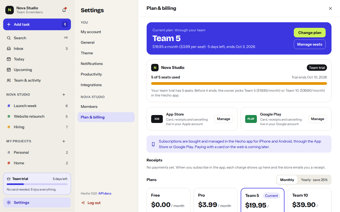Open Theme settings
The image size is (340, 212).
tap(106, 53)
